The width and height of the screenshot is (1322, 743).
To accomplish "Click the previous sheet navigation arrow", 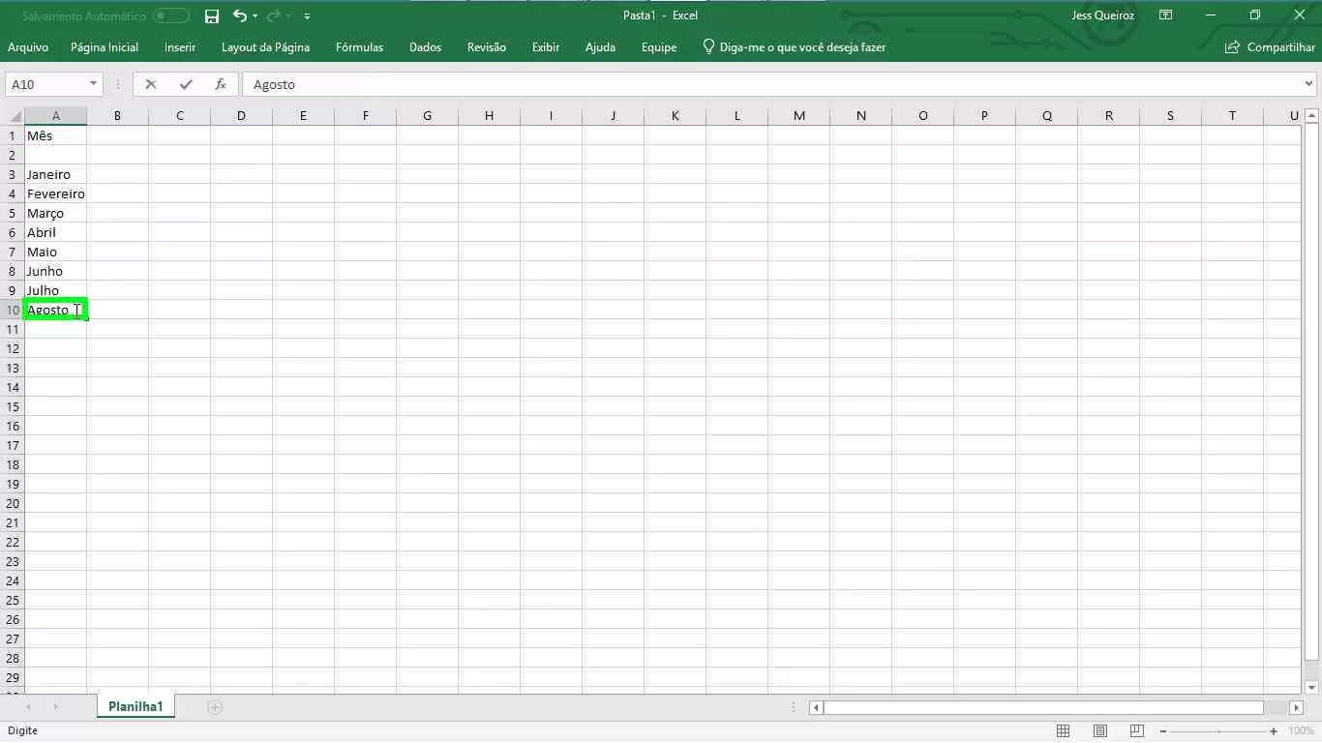I will coord(28,707).
